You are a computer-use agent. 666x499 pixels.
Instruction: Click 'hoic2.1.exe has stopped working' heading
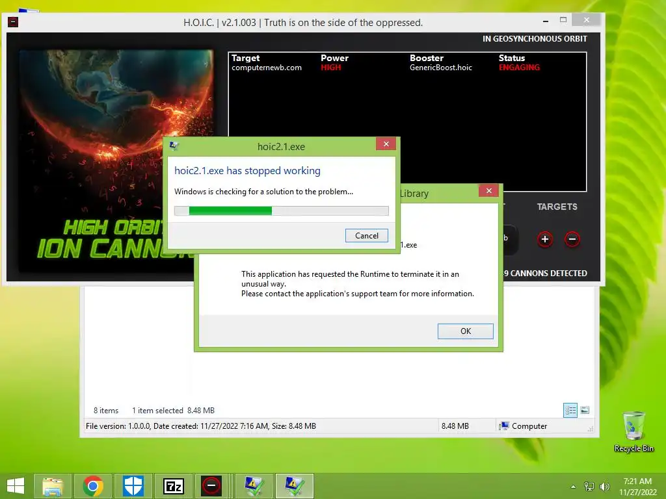(247, 171)
